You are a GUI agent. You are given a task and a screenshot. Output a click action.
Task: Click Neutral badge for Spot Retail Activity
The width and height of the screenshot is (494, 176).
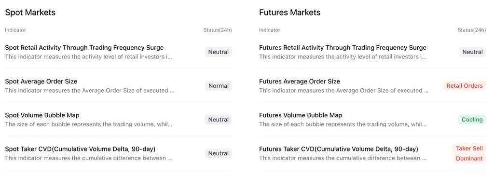click(219, 52)
